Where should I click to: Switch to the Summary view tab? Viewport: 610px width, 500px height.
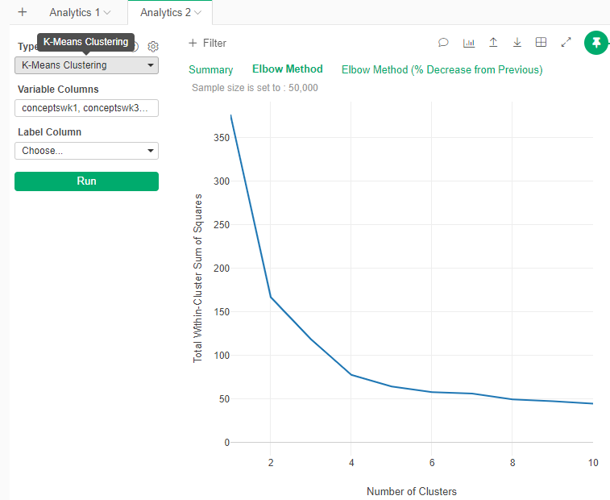click(210, 70)
